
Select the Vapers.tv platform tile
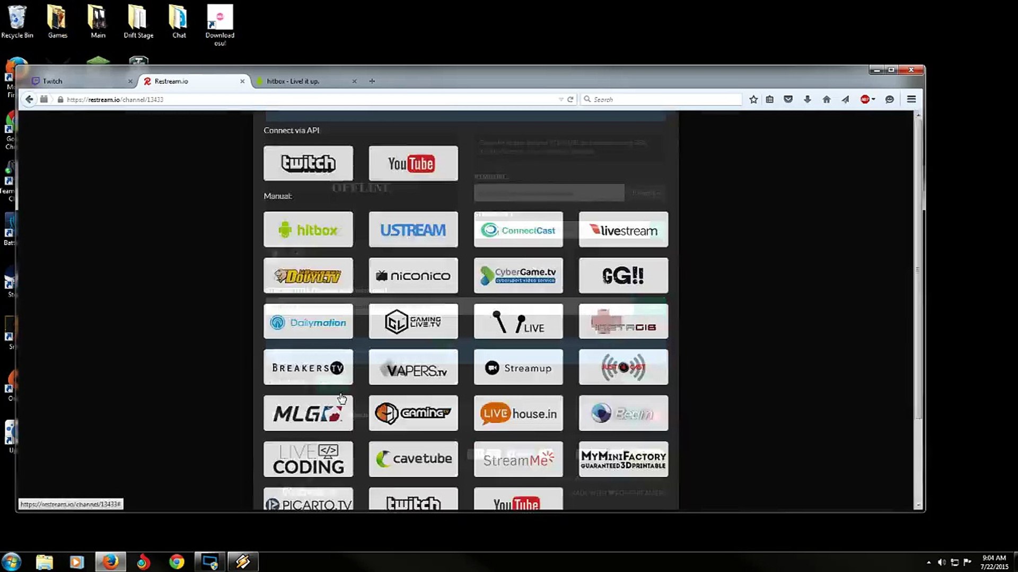(x=413, y=367)
